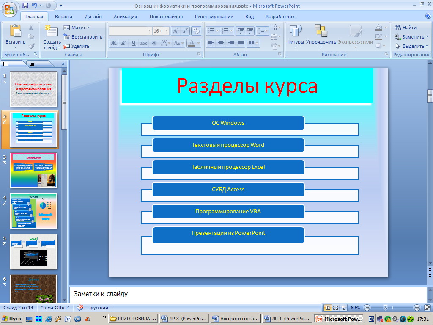Create a new slide (Создать слайд)
Viewport: 433px width, 325px height.
52,37
